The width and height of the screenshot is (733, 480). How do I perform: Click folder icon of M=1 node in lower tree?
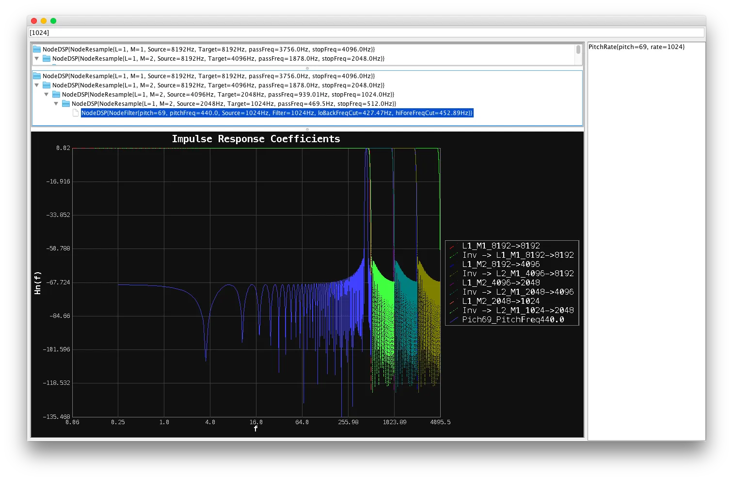[37, 76]
